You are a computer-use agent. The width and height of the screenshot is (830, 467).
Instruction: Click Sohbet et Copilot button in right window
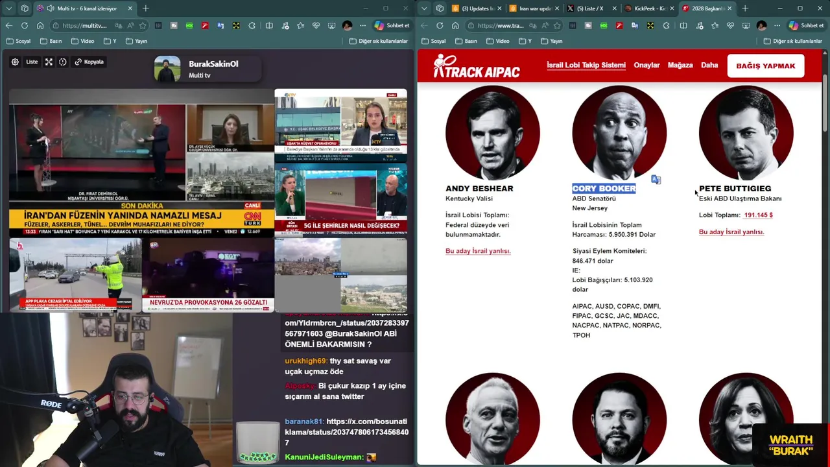pyautogui.click(x=807, y=25)
